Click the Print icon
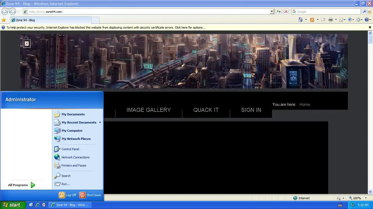This screenshot has width=373, height=209. [x=331, y=20]
